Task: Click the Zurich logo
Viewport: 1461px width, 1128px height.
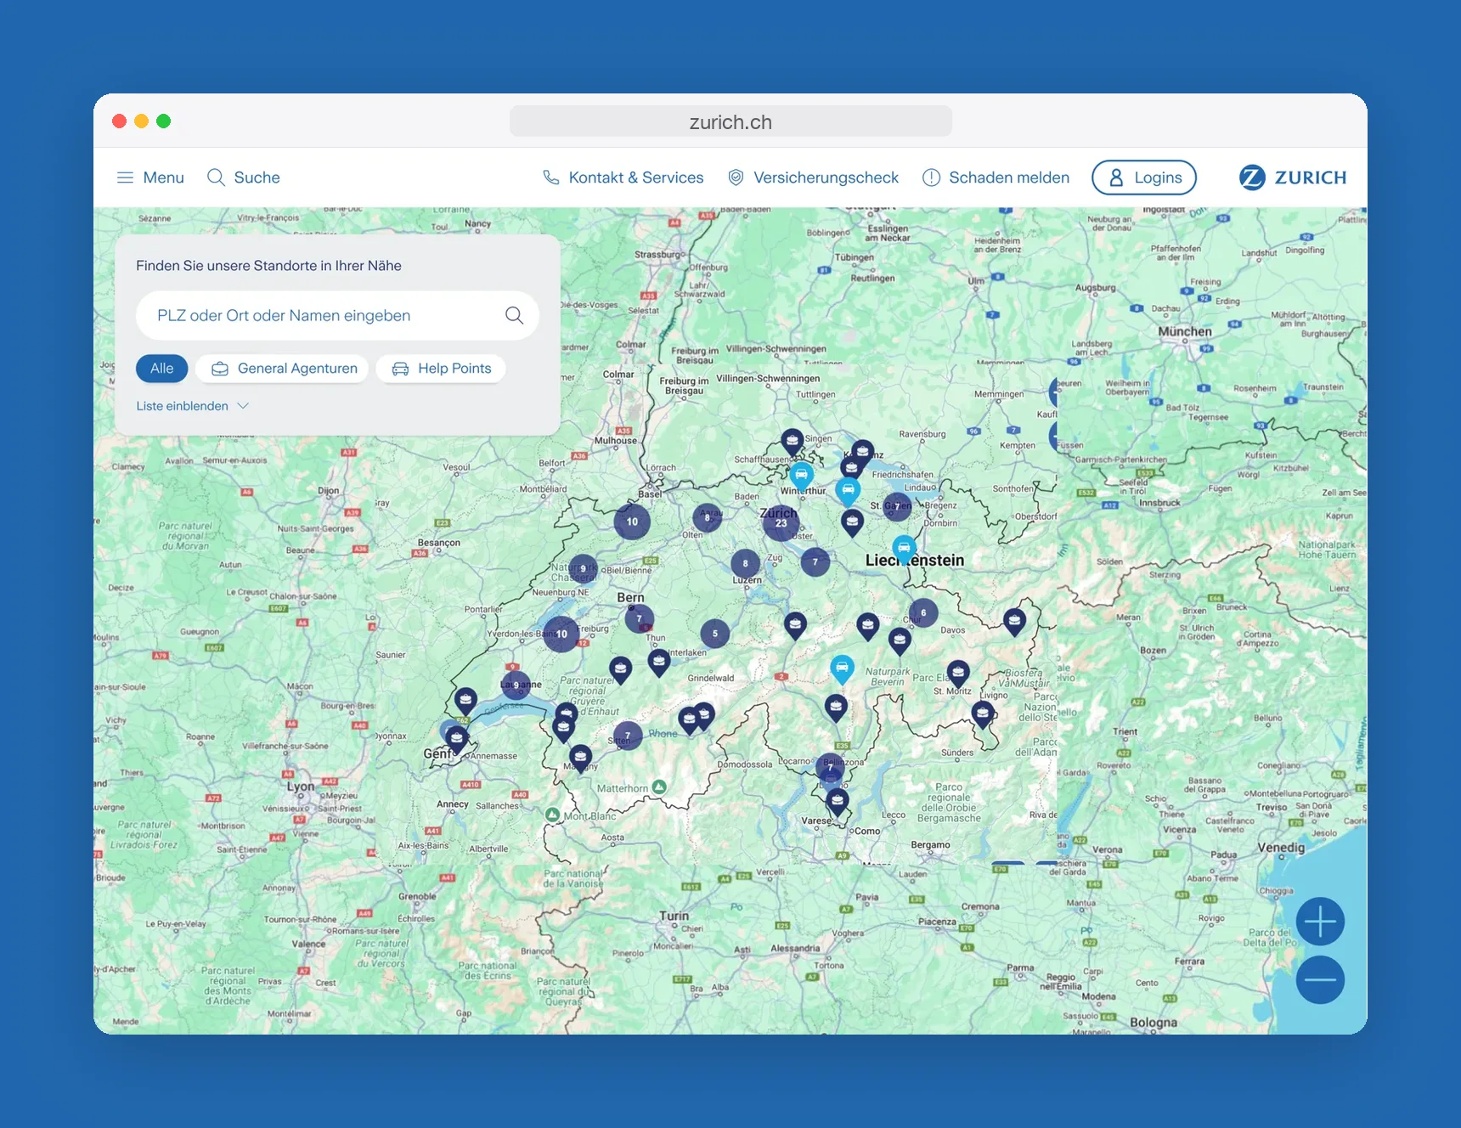Action: click(x=1293, y=178)
